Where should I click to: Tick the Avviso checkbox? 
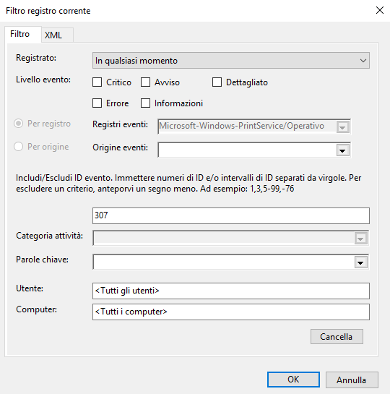146,82
